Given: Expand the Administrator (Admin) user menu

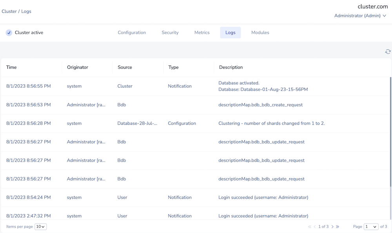Looking at the screenshot, I should pos(360,16).
